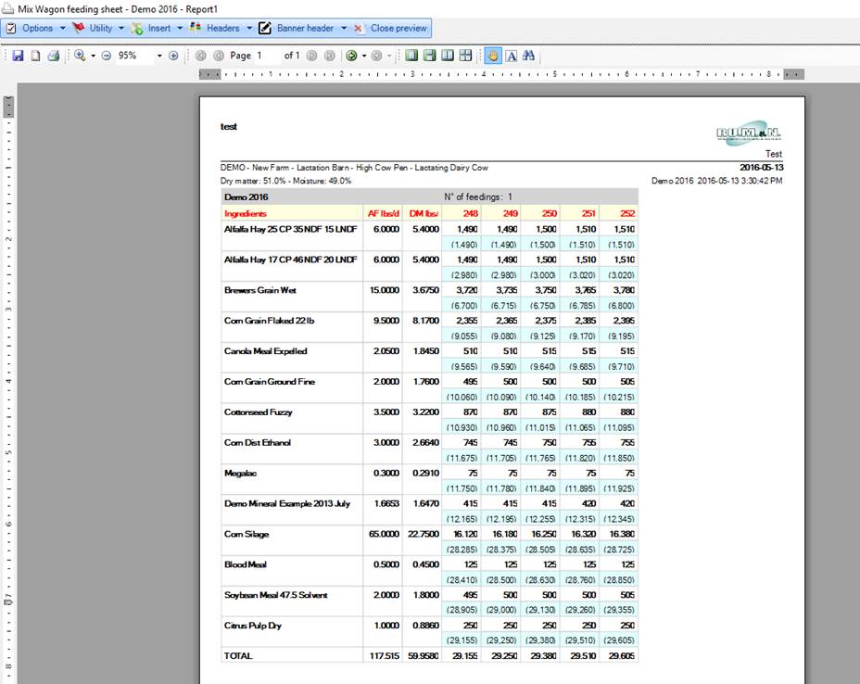Click the company logo in the report
Image resolution: width=860 pixels, height=684 pixels.
click(748, 133)
